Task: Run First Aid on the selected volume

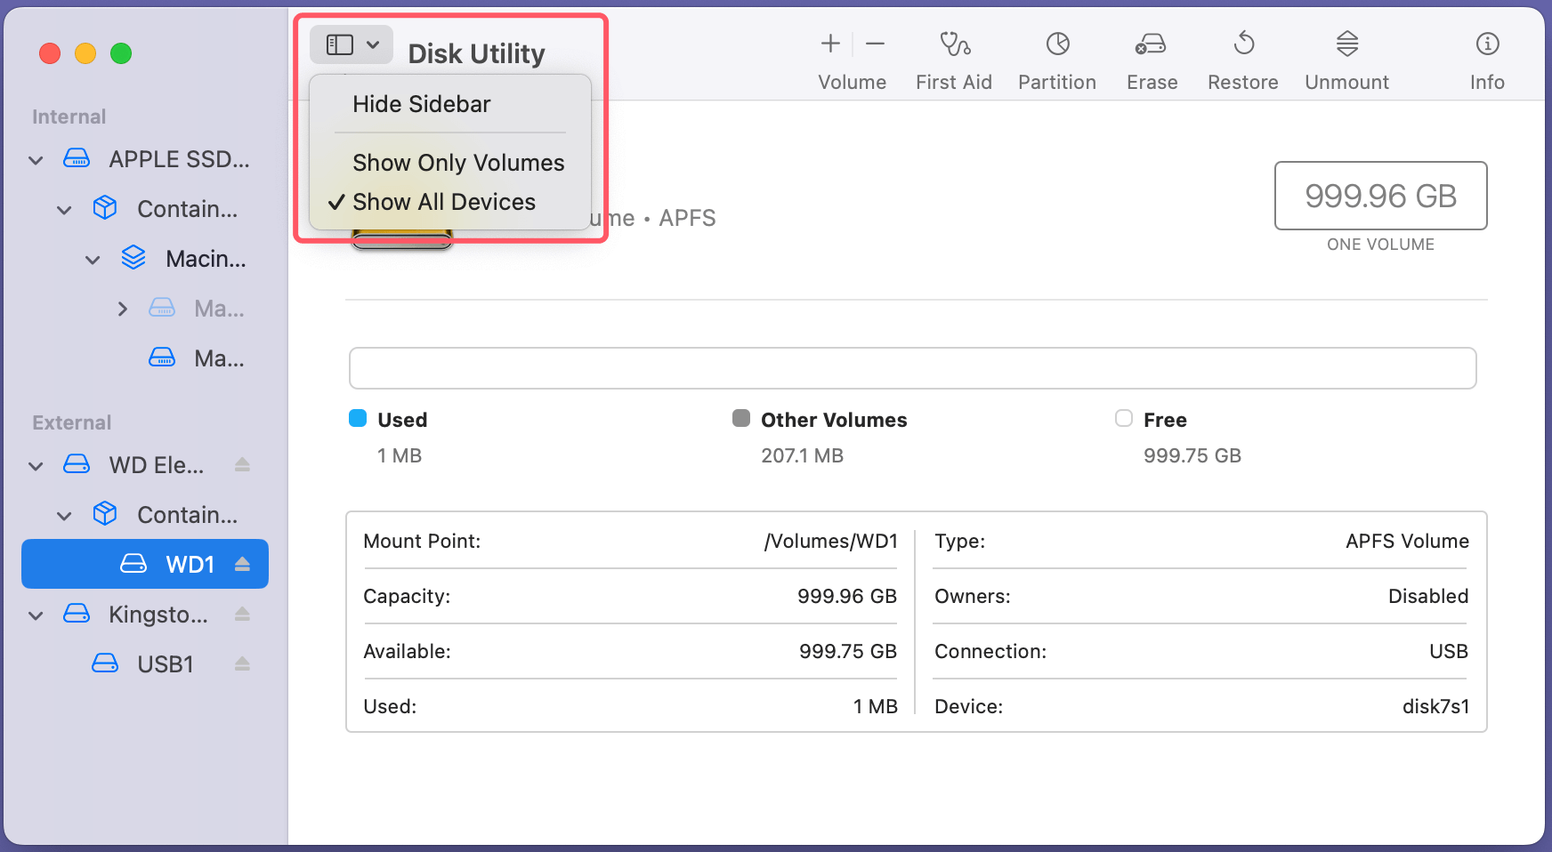Action: 953,55
